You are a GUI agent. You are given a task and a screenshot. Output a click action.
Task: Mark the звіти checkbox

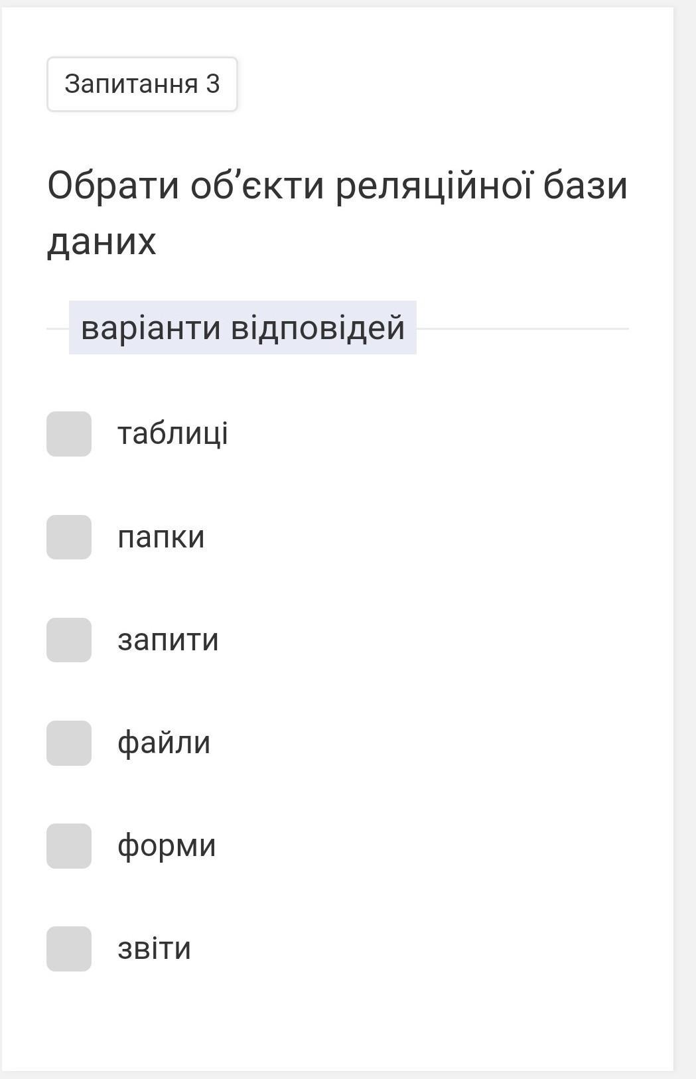pyautogui.click(x=69, y=949)
